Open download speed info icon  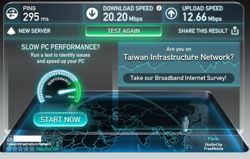coord(159,8)
